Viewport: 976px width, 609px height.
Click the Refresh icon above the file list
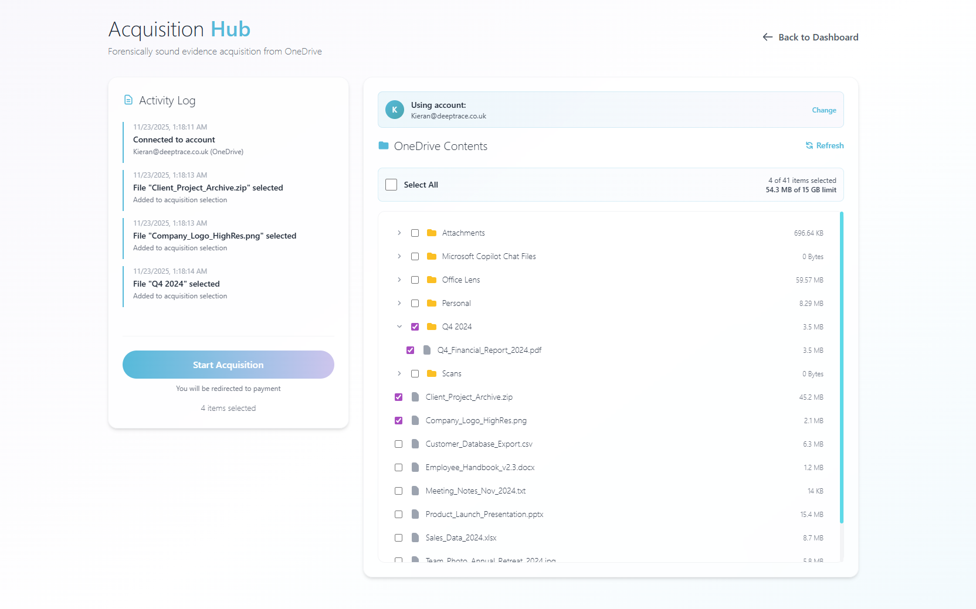pyautogui.click(x=810, y=145)
